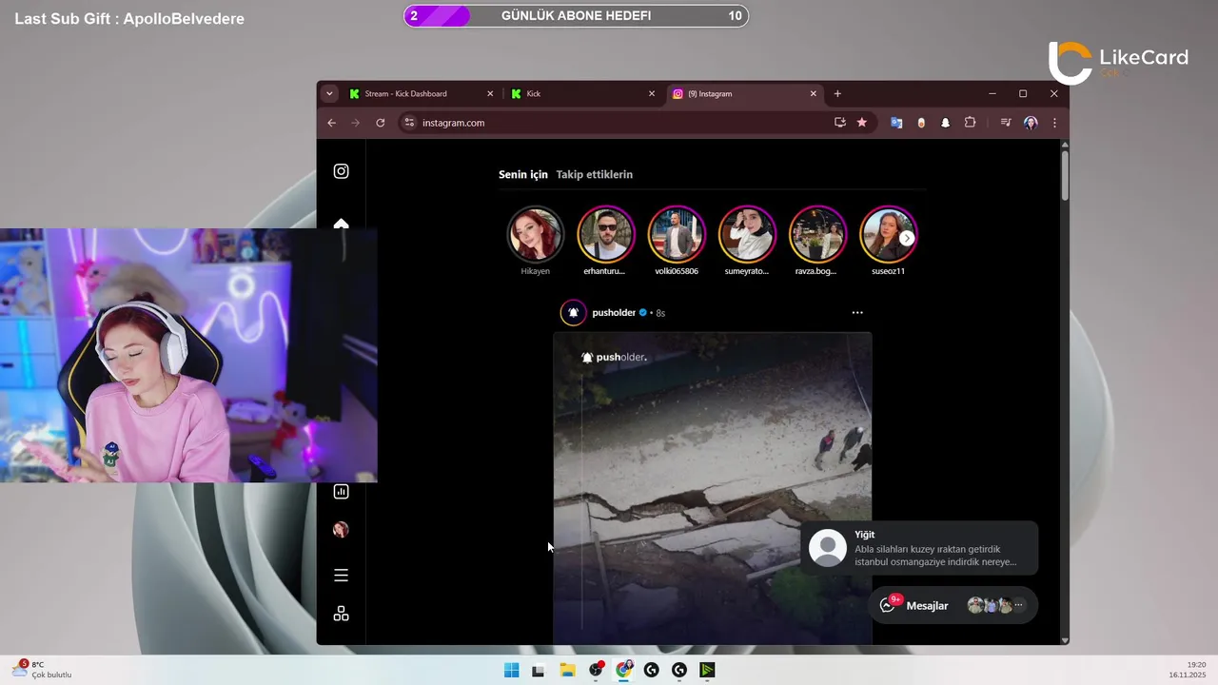Switch to the Kick tab
Viewport: 1218px width, 685px height.
[x=582, y=93]
